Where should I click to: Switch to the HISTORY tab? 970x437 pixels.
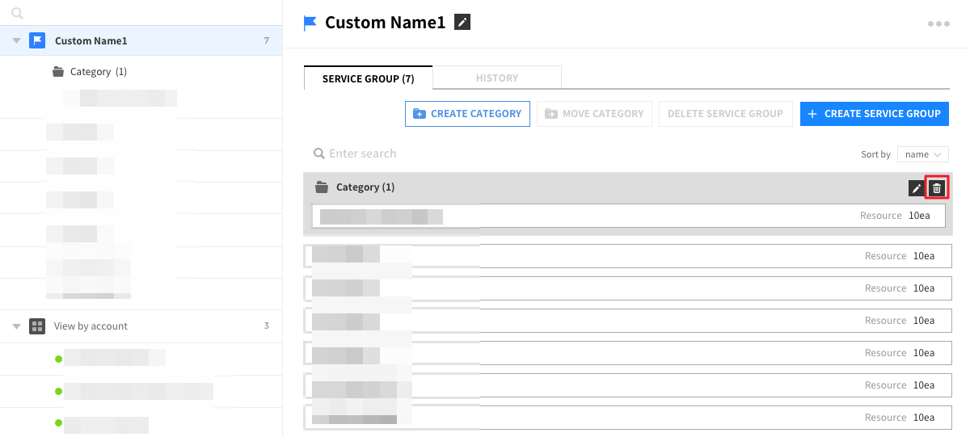coord(497,78)
